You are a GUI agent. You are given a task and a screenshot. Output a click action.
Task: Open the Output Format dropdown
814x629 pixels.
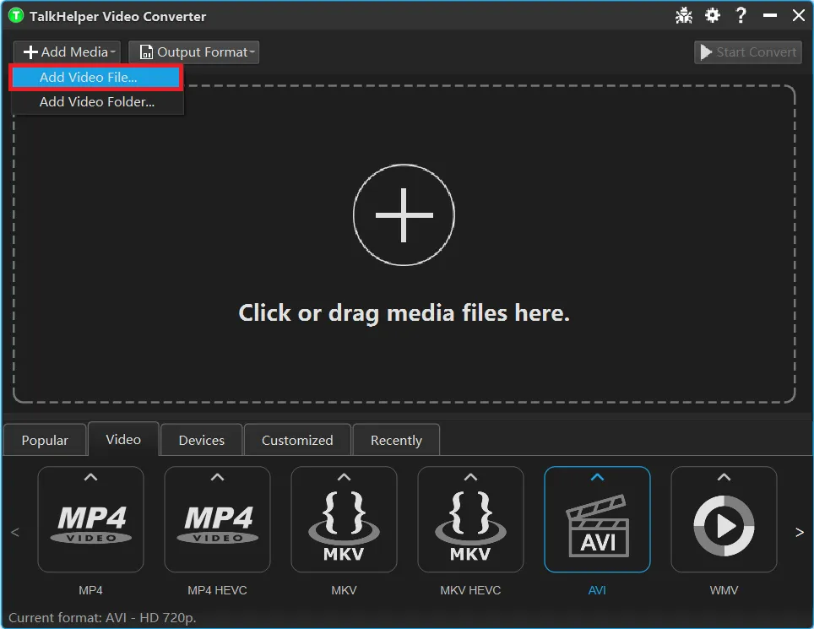[x=194, y=52]
